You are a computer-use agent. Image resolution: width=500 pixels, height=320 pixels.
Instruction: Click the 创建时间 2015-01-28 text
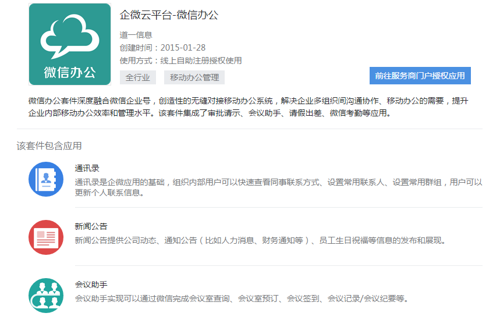coord(162,48)
